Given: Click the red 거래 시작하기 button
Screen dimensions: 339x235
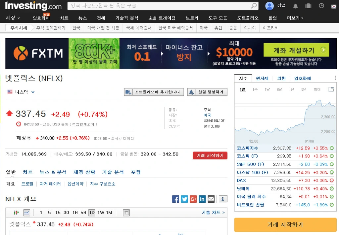Looking at the screenshot, I should point(210,155).
